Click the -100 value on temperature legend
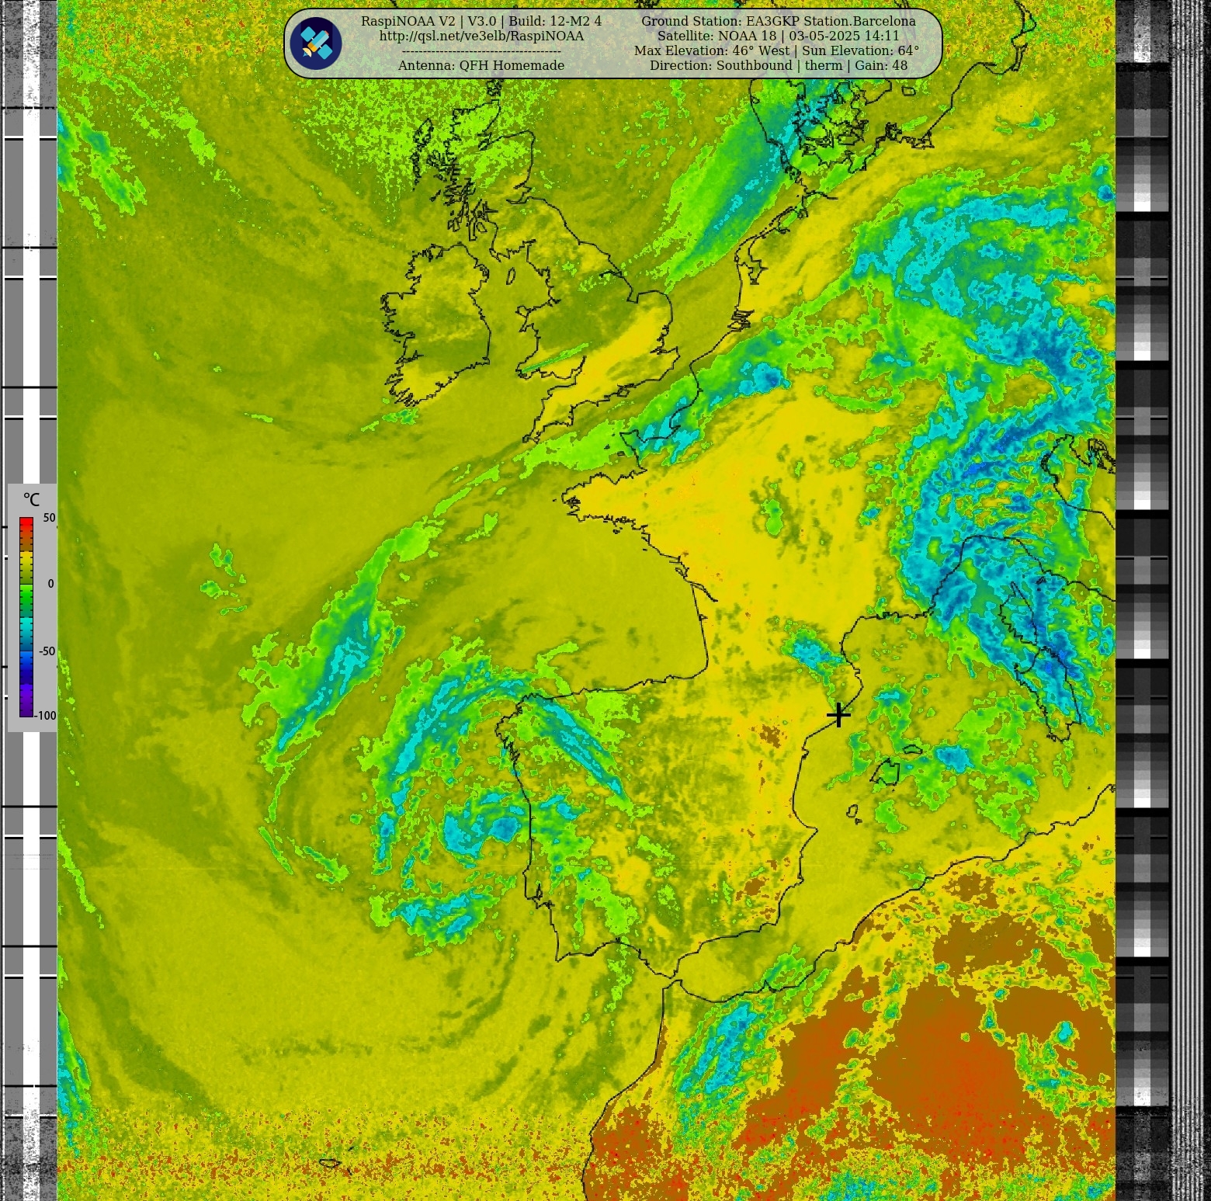The height and width of the screenshot is (1201, 1211). tap(45, 716)
